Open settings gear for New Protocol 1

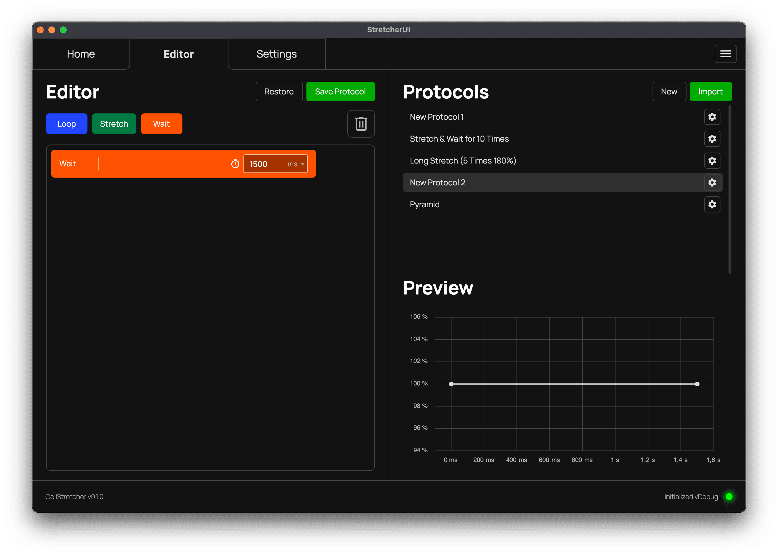pos(712,117)
